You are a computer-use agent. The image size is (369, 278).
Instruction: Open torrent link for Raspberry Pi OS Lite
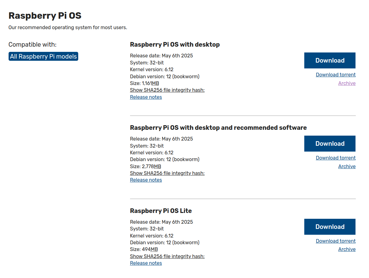[x=336, y=241]
